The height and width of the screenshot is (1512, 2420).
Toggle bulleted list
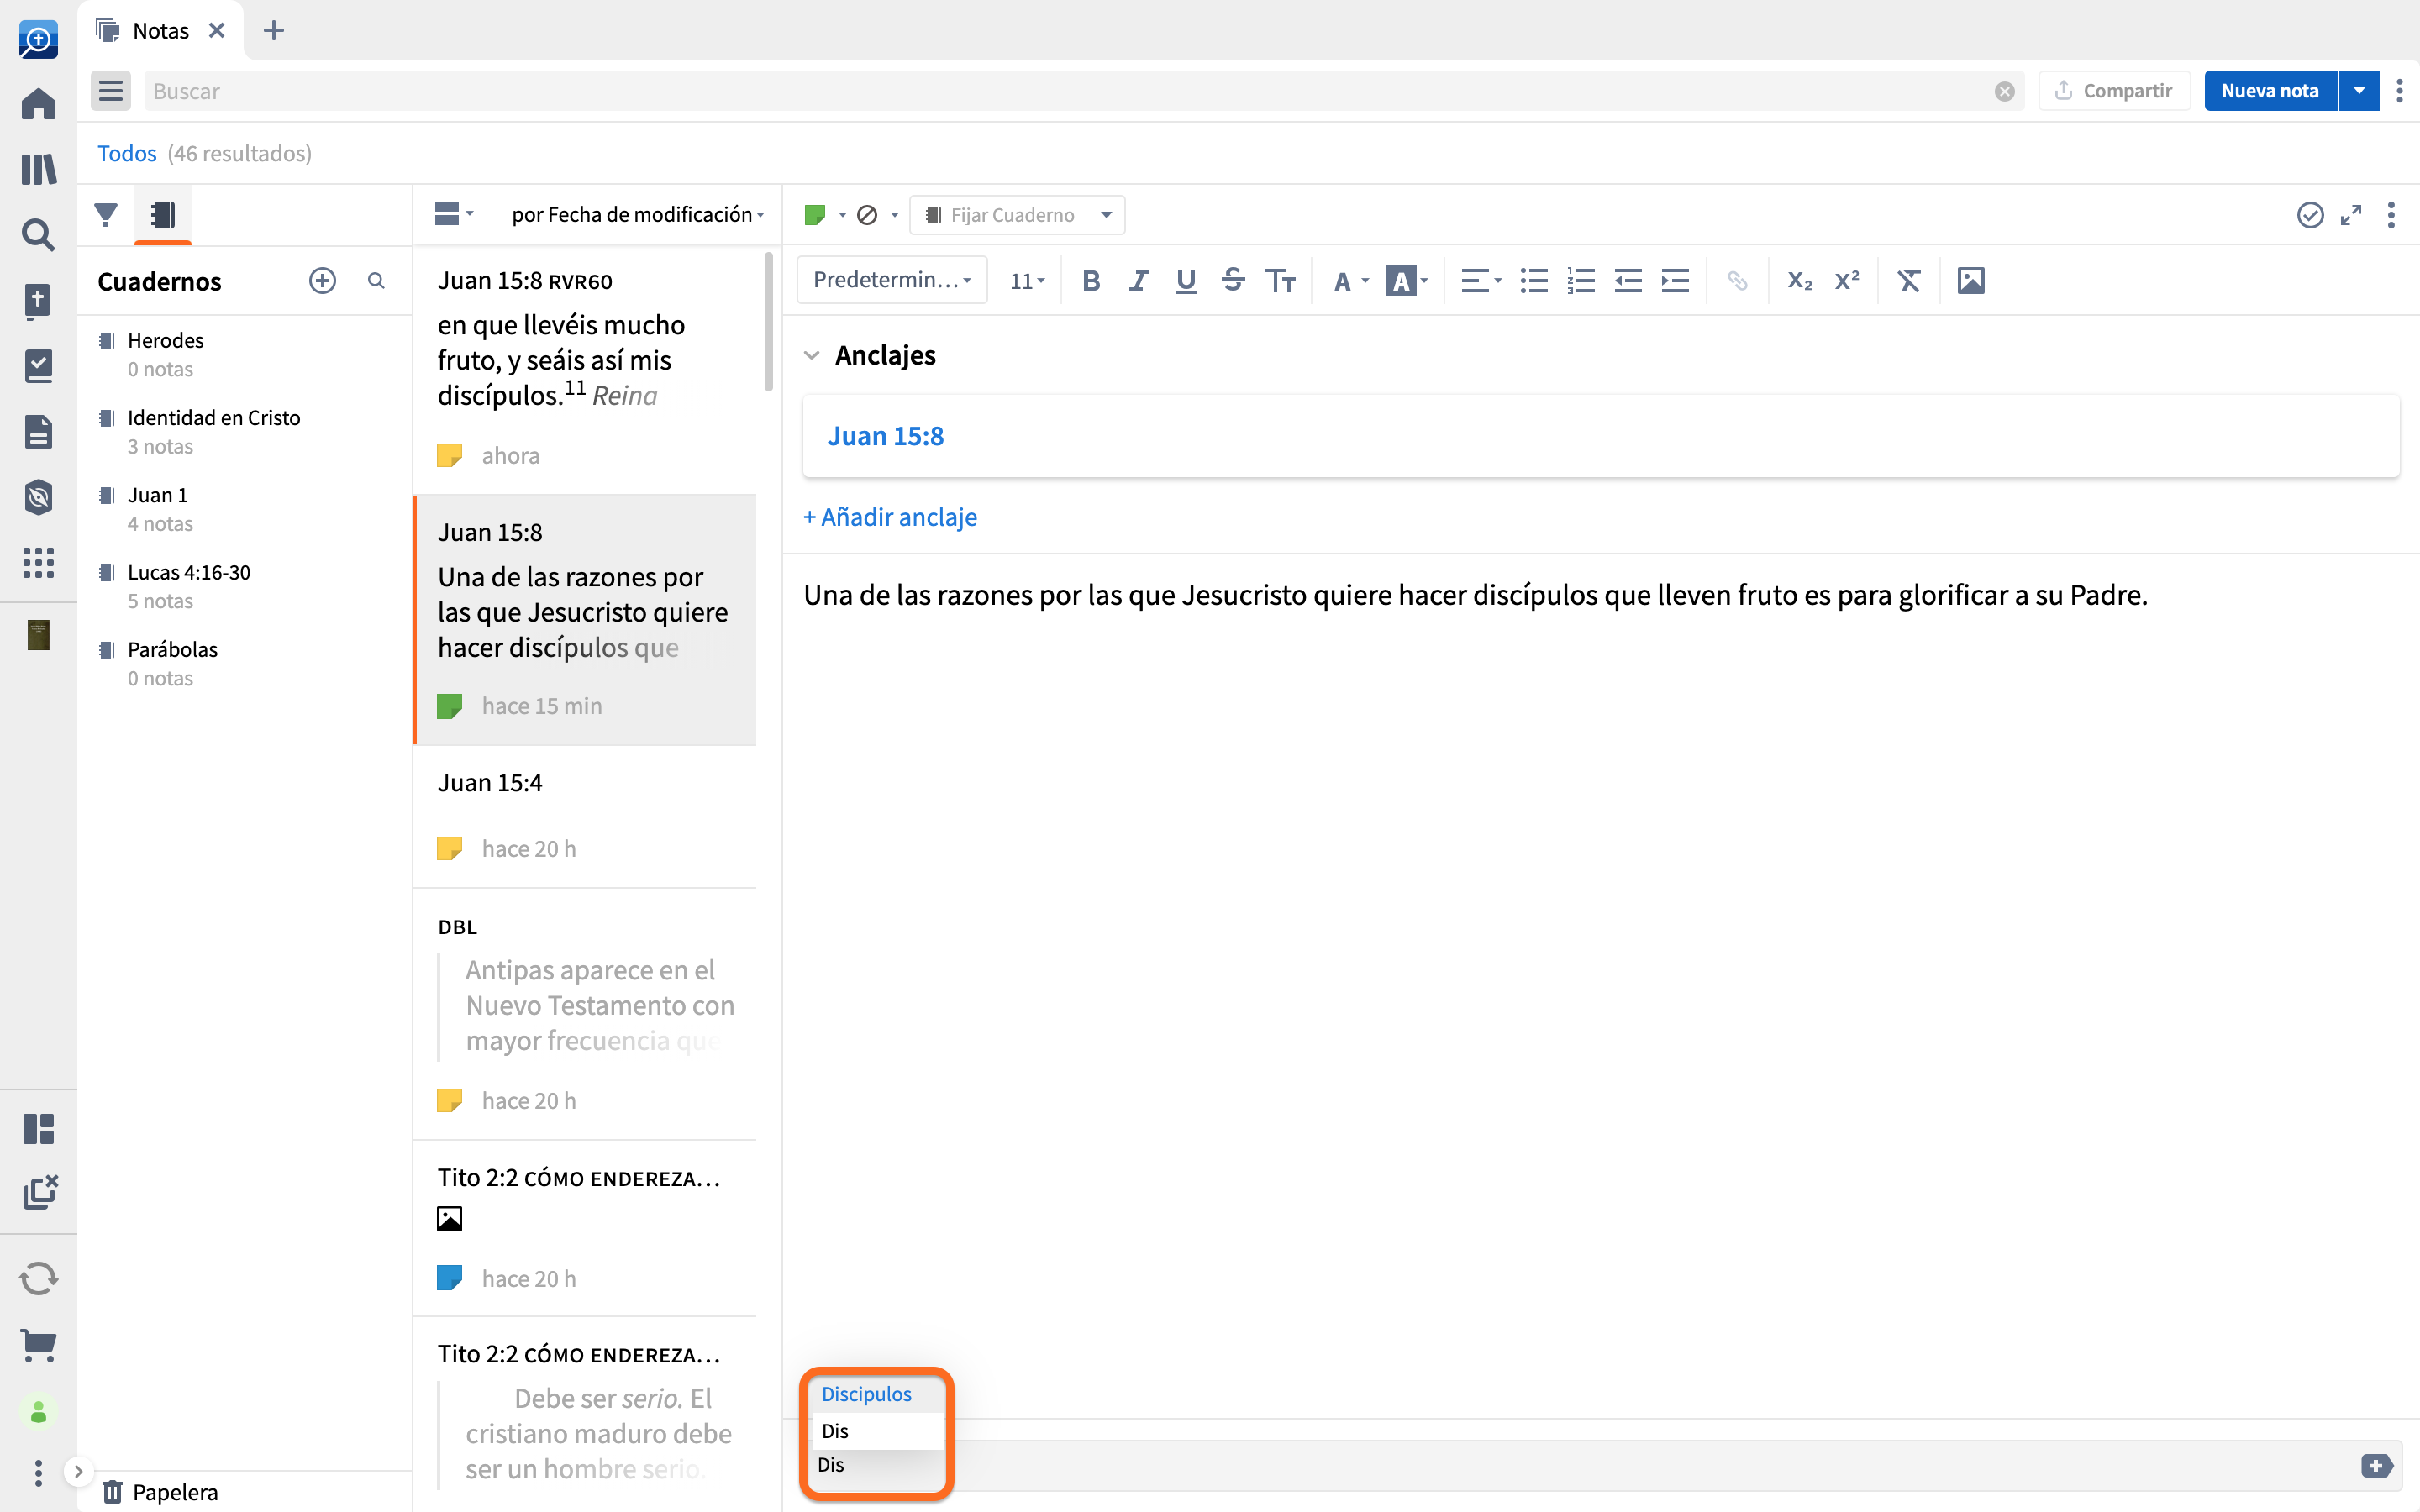(1534, 281)
